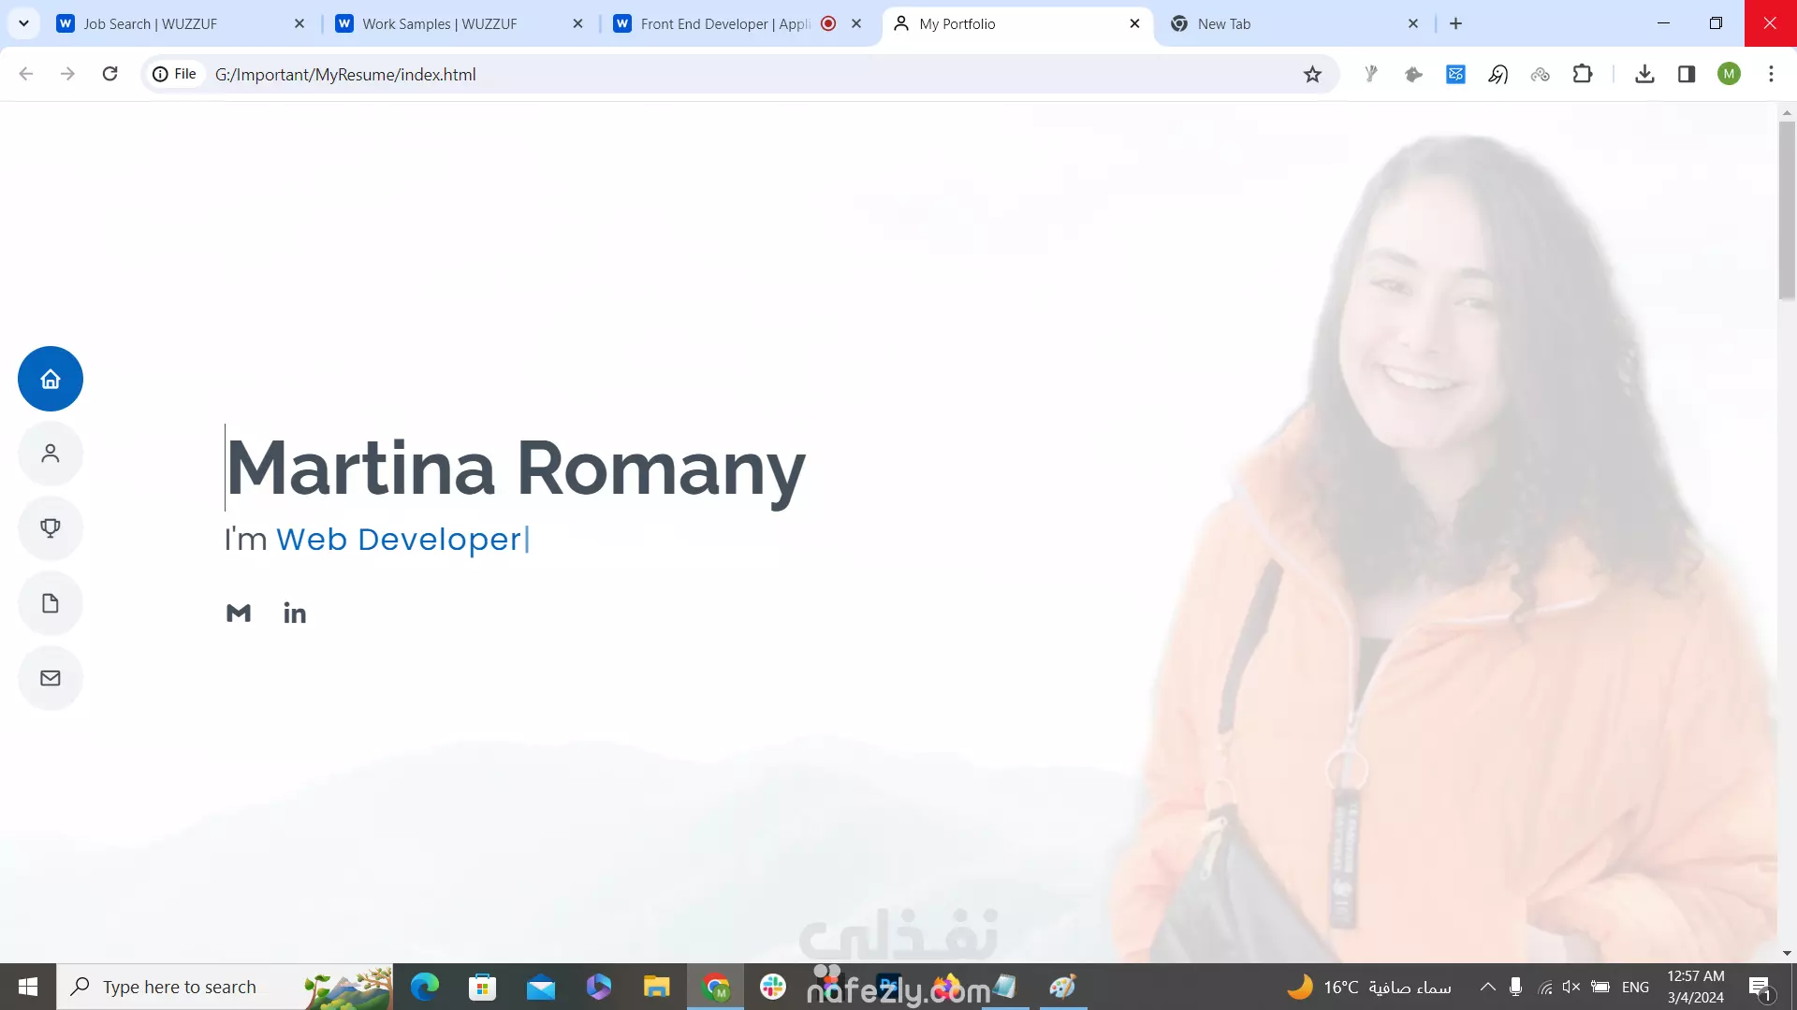The image size is (1797, 1010).
Task: Reload the current page
Action: (110, 74)
